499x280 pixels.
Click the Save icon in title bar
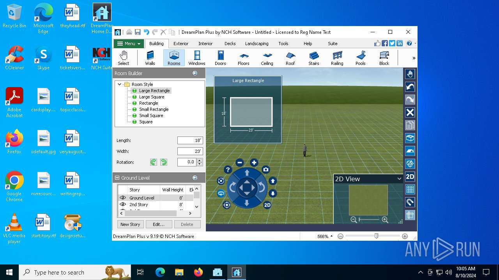pos(138,32)
